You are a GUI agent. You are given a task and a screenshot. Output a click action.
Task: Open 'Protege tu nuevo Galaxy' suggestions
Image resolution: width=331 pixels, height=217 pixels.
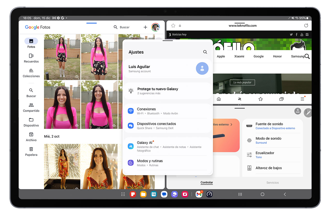pos(168,91)
